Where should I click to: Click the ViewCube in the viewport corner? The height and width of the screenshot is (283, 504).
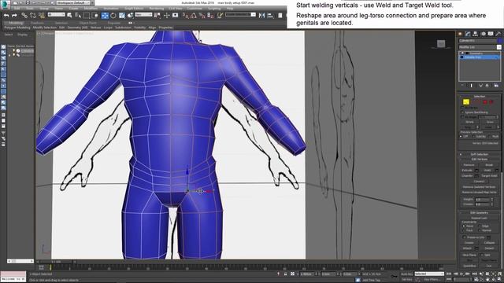coord(441,44)
